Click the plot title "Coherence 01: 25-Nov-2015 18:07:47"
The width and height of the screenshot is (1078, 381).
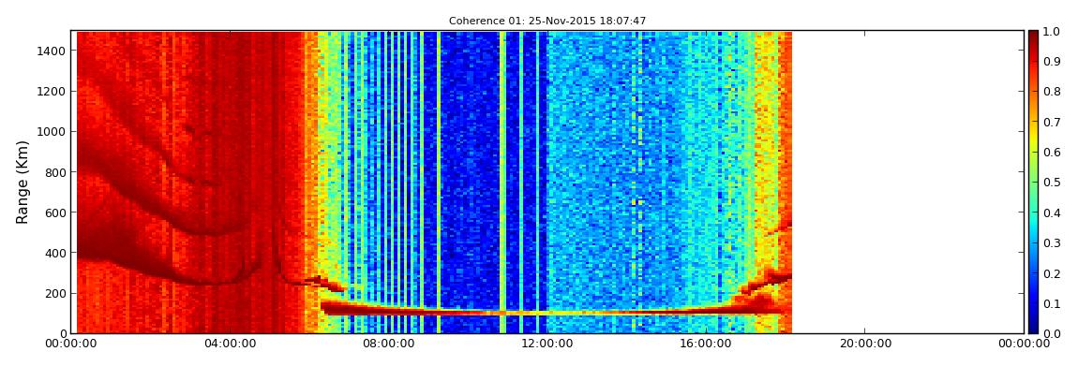[x=547, y=22]
